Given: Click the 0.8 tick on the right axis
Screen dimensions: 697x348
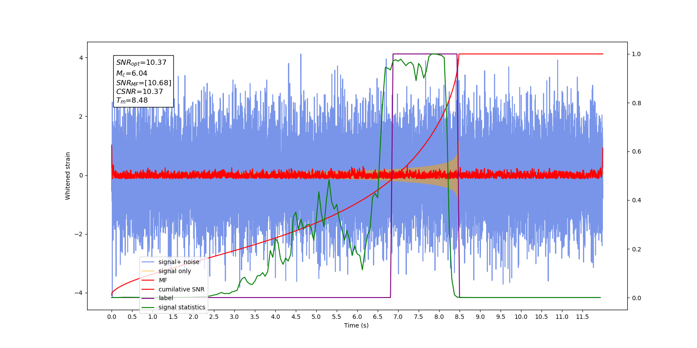Looking at the screenshot, I should pyautogui.click(x=636, y=103).
